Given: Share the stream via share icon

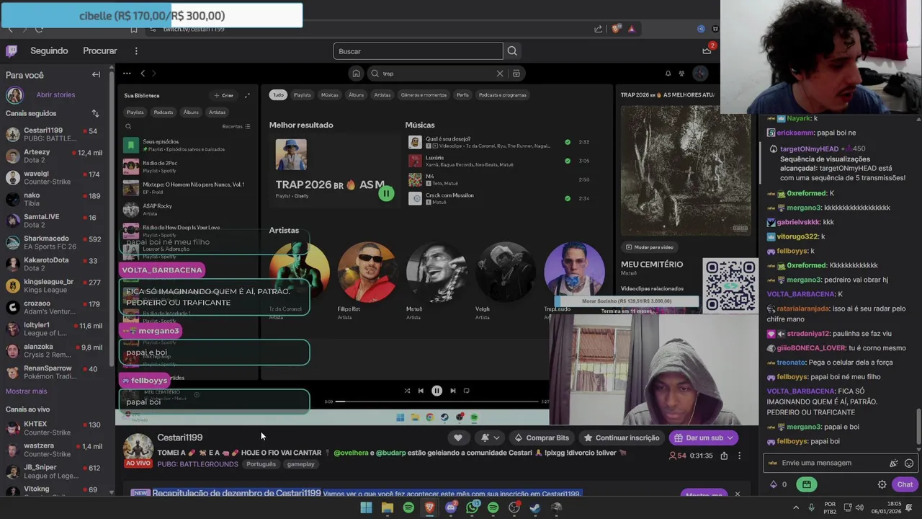Looking at the screenshot, I should (x=724, y=456).
